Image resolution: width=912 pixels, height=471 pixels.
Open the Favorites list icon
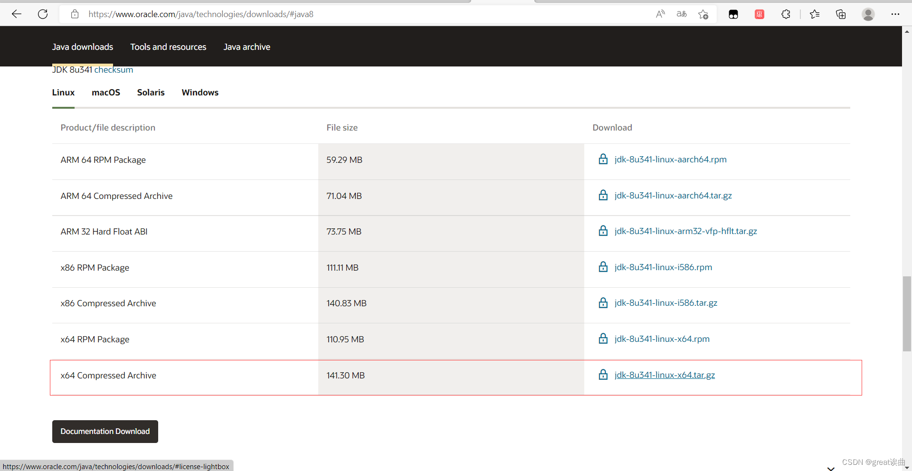[x=815, y=14]
